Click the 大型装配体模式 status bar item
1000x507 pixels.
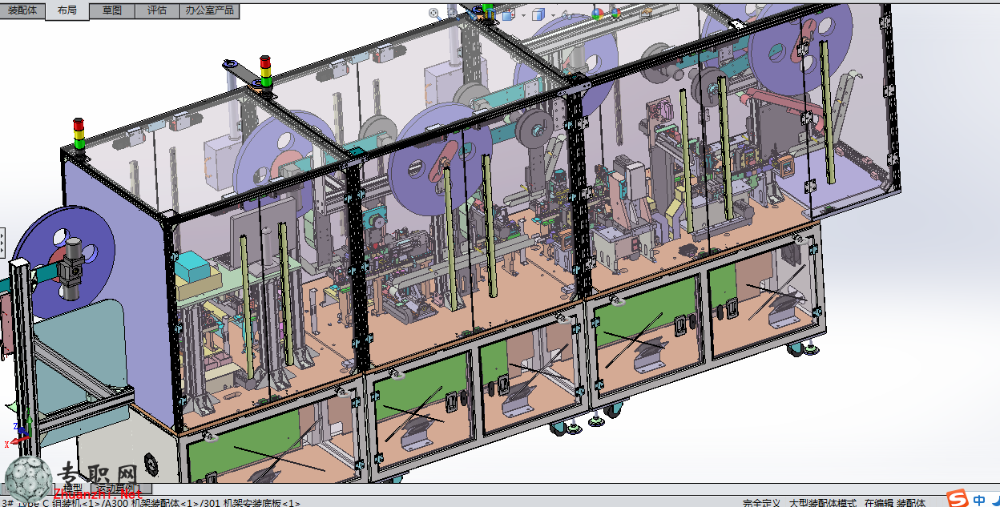(822, 503)
